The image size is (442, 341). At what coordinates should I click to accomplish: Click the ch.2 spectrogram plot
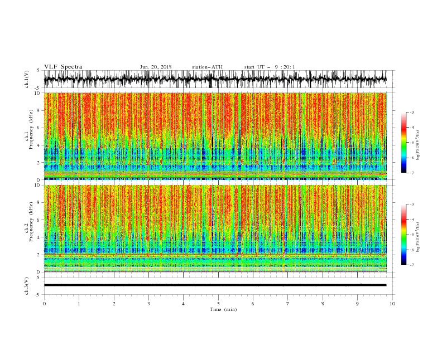pos(215,228)
